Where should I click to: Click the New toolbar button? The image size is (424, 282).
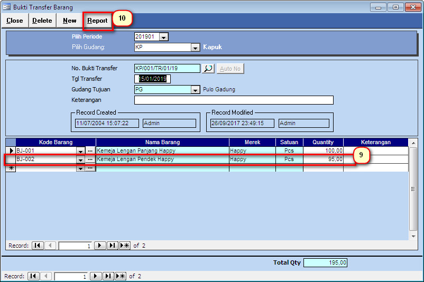pyautogui.click(x=69, y=21)
